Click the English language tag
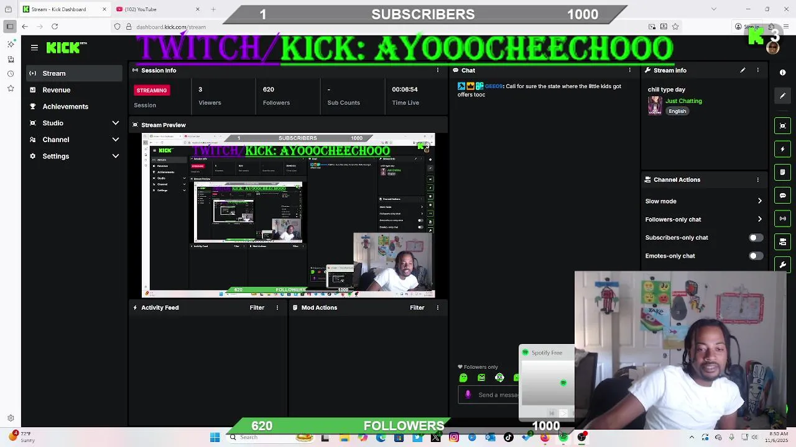The image size is (796, 447). tap(677, 112)
